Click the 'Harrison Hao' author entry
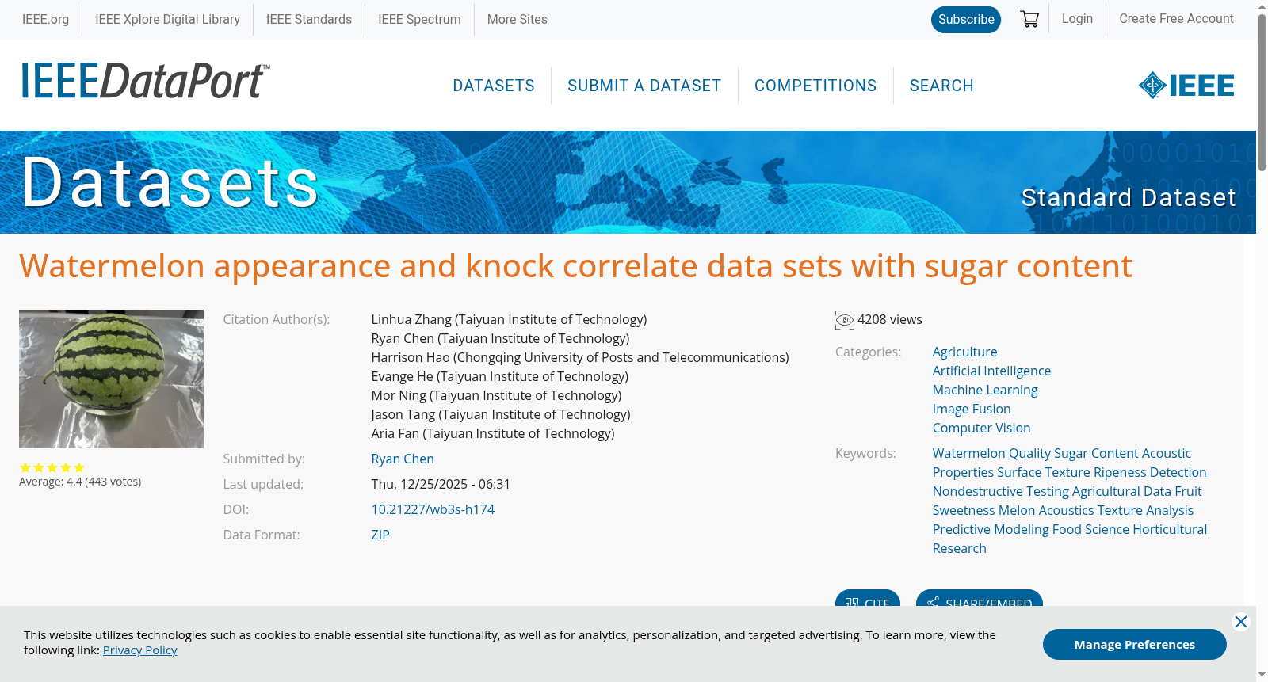Image resolution: width=1268 pixels, height=682 pixels. [x=580, y=357]
